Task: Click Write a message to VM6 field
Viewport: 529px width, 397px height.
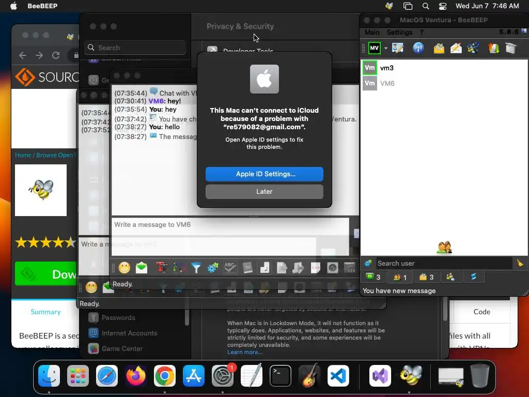Action: (230, 237)
